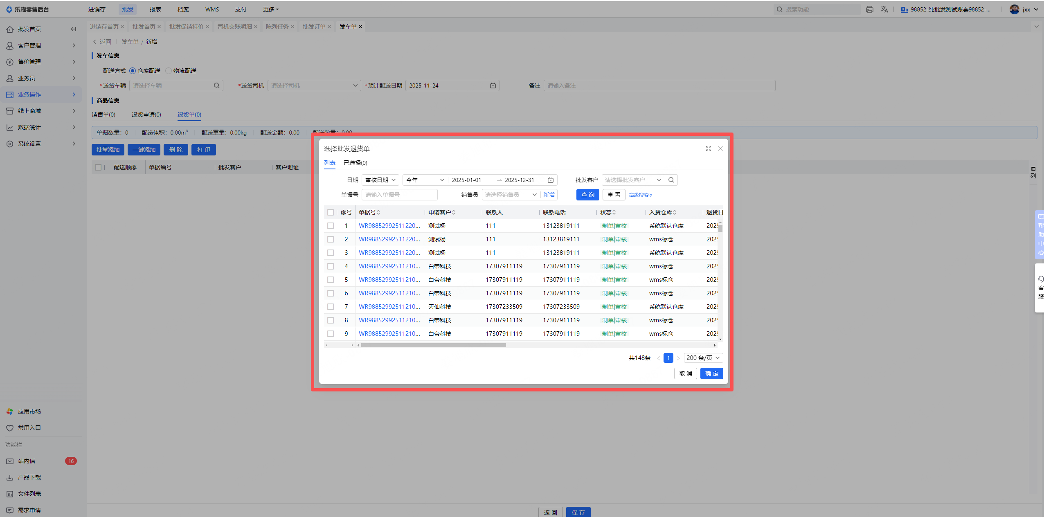Click the translate language icon in top bar
Image resolution: width=1044 pixels, height=517 pixels.
[x=884, y=9]
